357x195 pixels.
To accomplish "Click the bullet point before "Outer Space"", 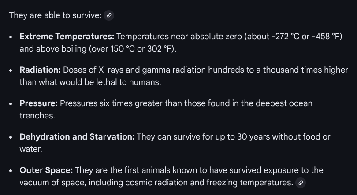I will (11, 170).
